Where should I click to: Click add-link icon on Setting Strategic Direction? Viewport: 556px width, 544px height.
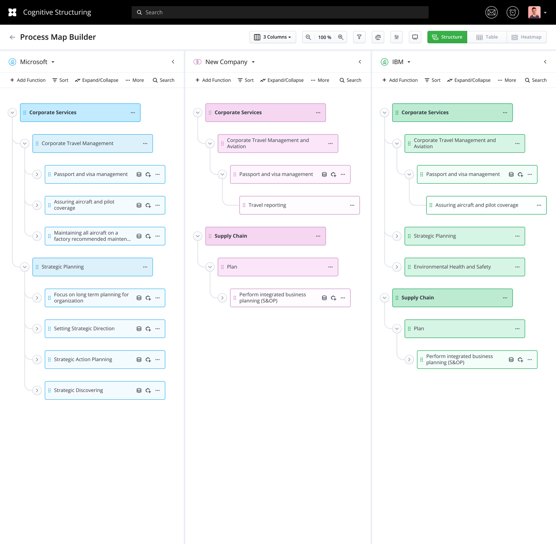(148, 329)
